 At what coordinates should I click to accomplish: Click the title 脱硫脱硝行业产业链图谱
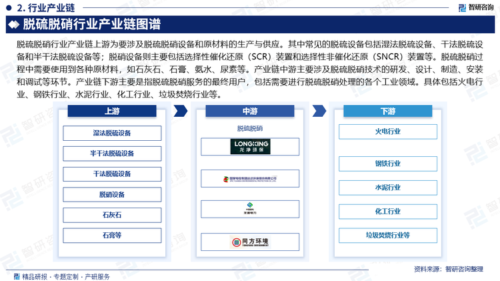[x=92, y=24]
